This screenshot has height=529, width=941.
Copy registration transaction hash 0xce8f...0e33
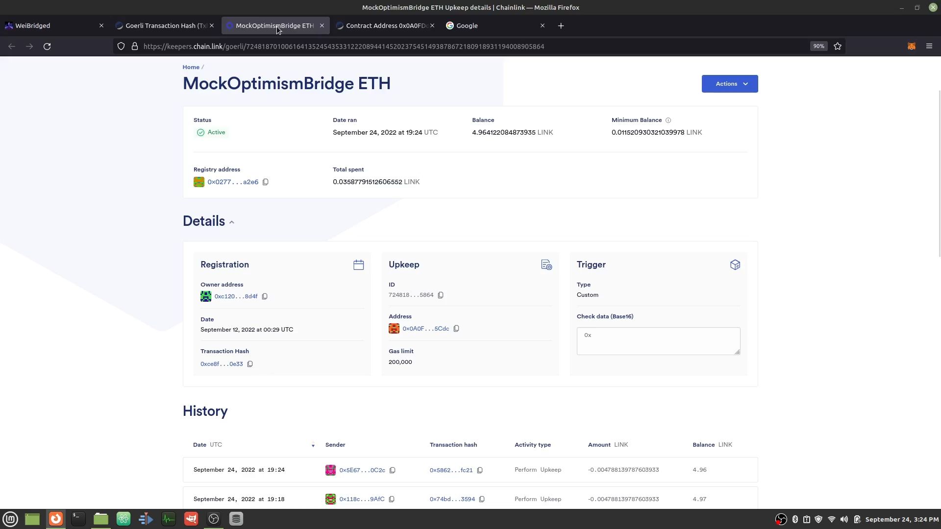(250, 364)
